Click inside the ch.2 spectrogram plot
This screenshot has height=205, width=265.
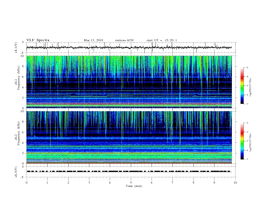tap(129, 137)
